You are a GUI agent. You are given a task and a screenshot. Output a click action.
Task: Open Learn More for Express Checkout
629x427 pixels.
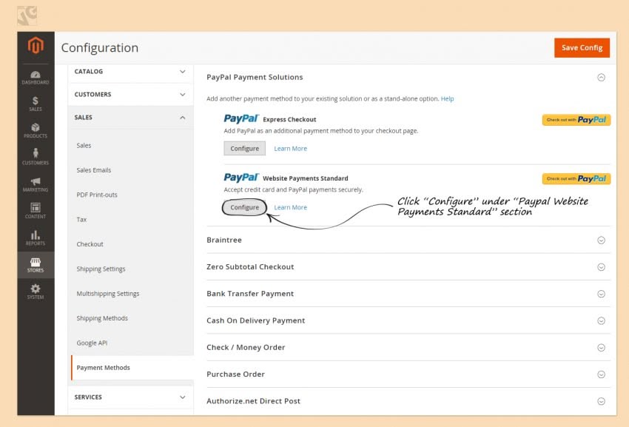pyautogui.click(x=290, y=149)
